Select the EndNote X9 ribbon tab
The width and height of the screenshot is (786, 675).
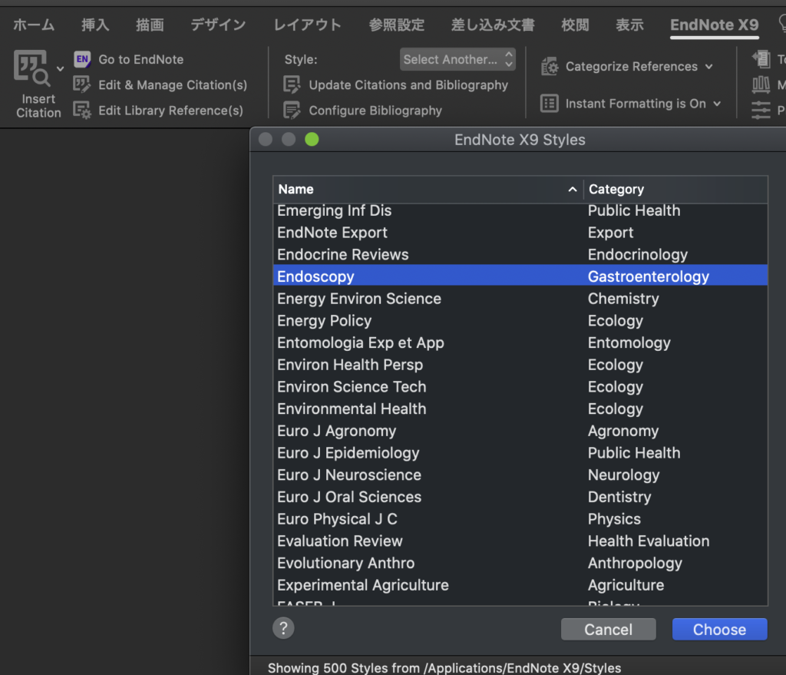(715, 25)
